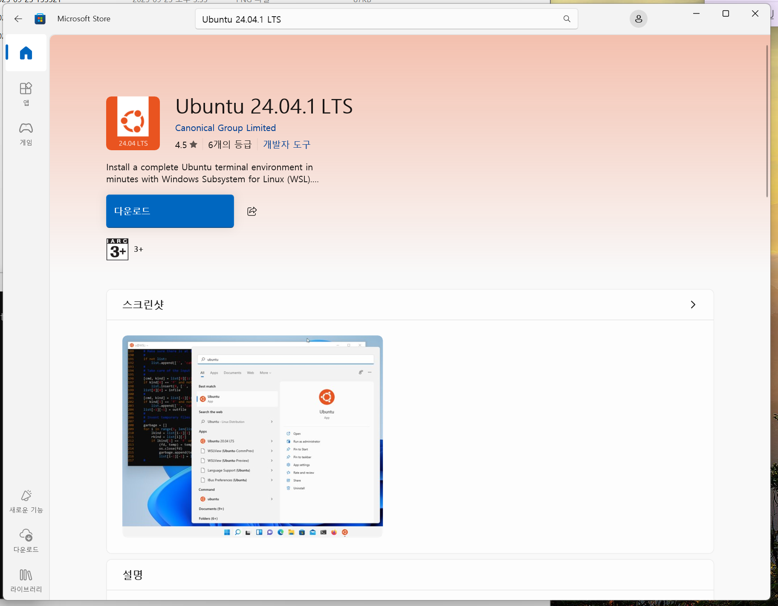Open the 개발자 도구 category link

pos(287,145)
